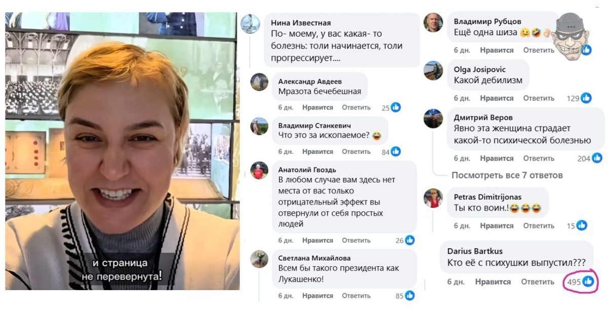The width and height of the screenshot is (608, 320).
Task: Expand 'Посмотреть все 7 ответов' replies
Action: point(507,175)
